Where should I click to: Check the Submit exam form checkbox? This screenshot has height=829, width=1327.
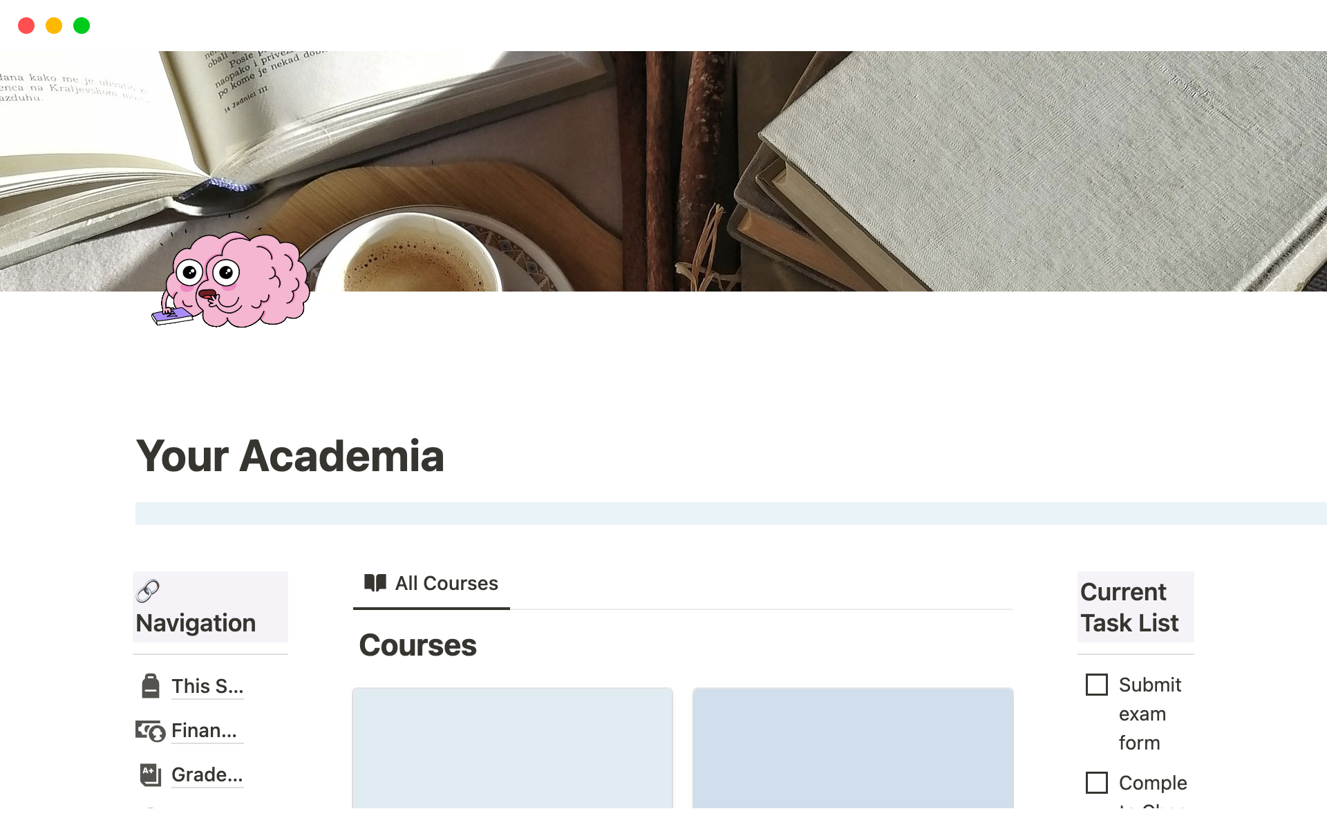point(1096,685)
